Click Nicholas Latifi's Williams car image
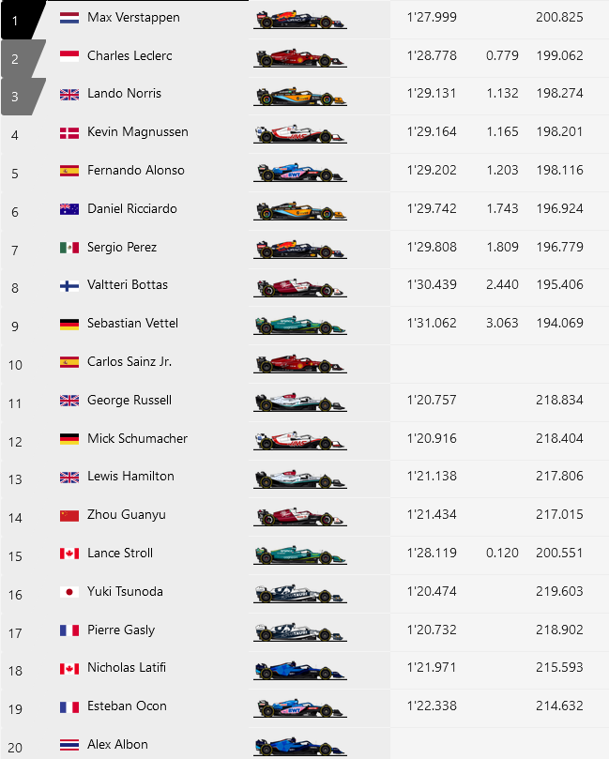The width and height of the screenshot is (609, 759). (x=299, y=670)
